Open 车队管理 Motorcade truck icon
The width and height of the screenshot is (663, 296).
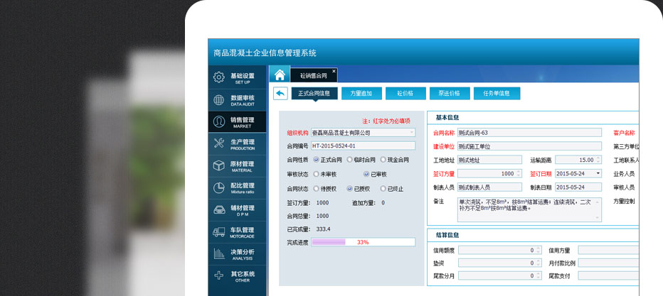[219, 231]
